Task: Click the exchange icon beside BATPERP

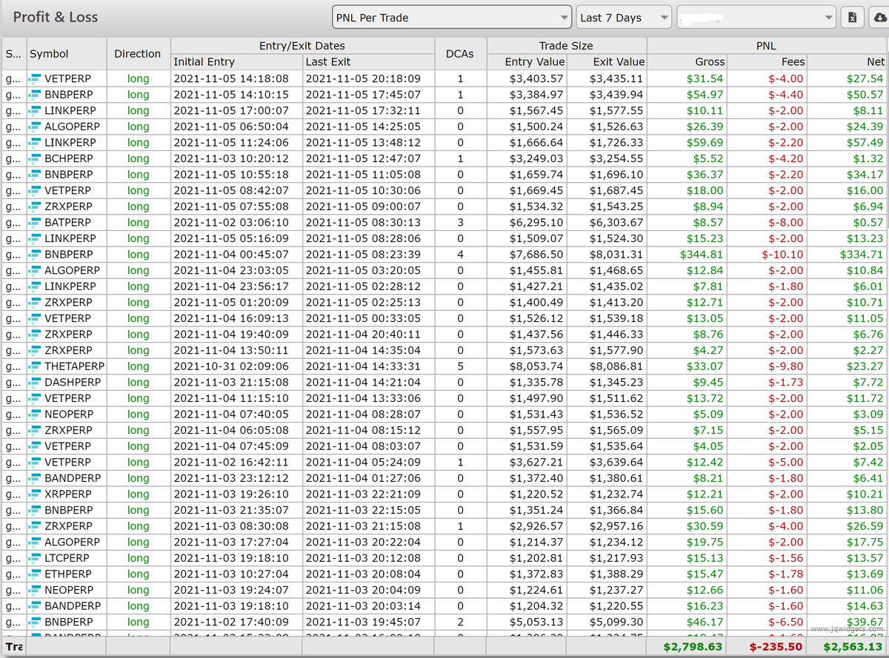Action: (x=35, y=222)
